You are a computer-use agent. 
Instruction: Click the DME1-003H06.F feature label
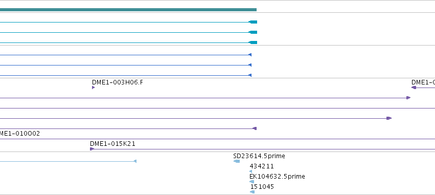tap(118, 82)
